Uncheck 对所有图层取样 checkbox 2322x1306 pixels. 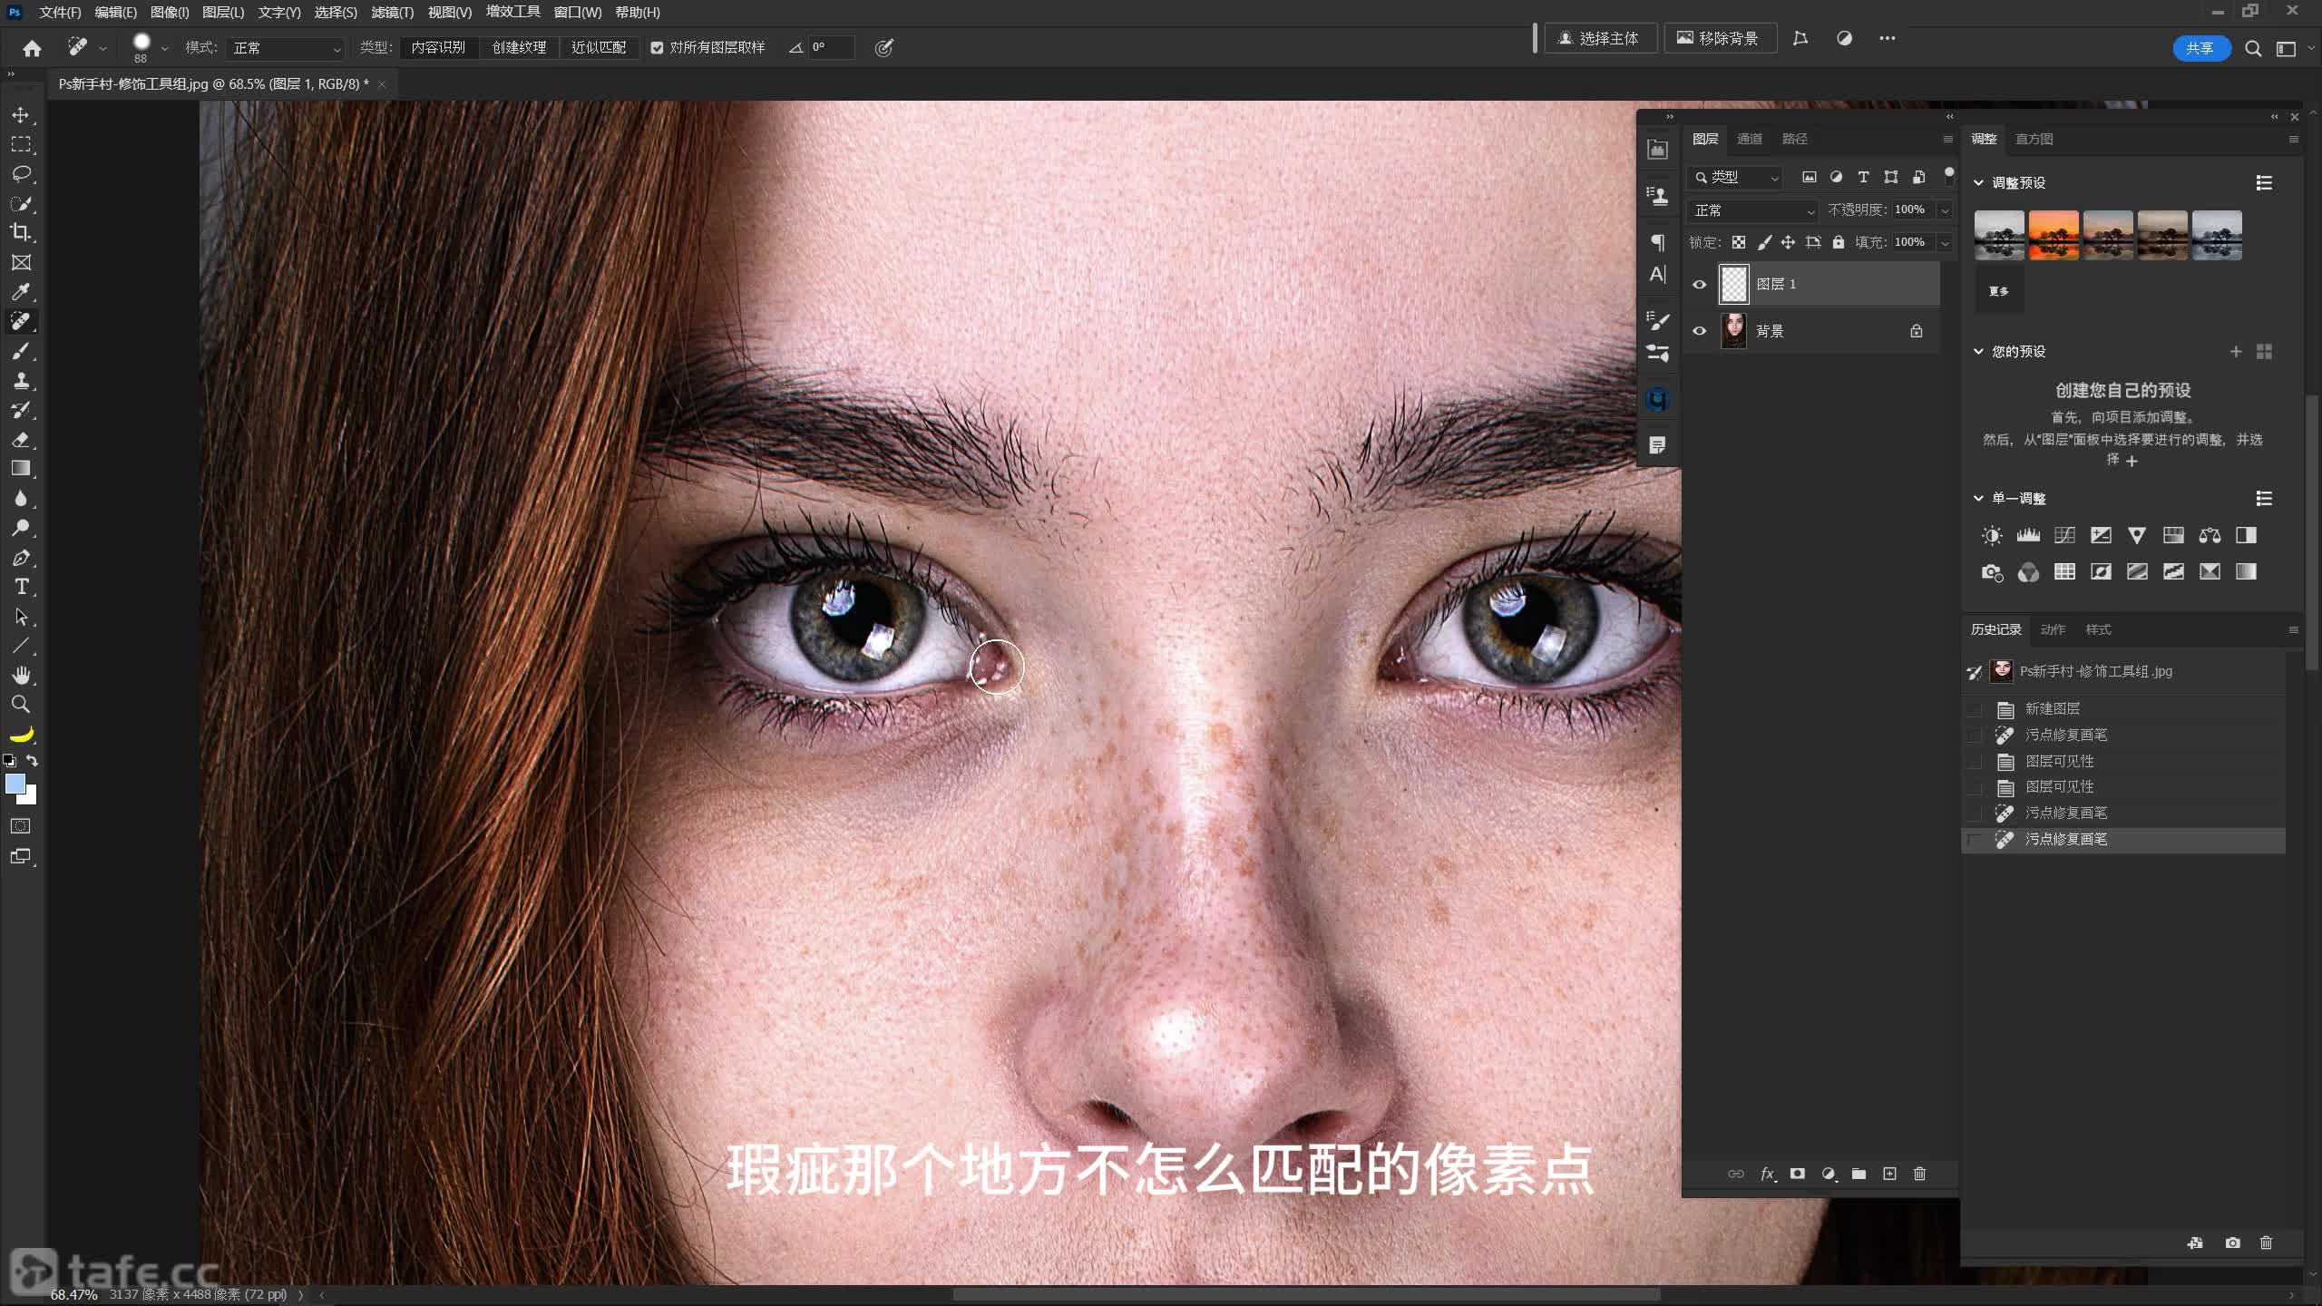coord(657,47)
